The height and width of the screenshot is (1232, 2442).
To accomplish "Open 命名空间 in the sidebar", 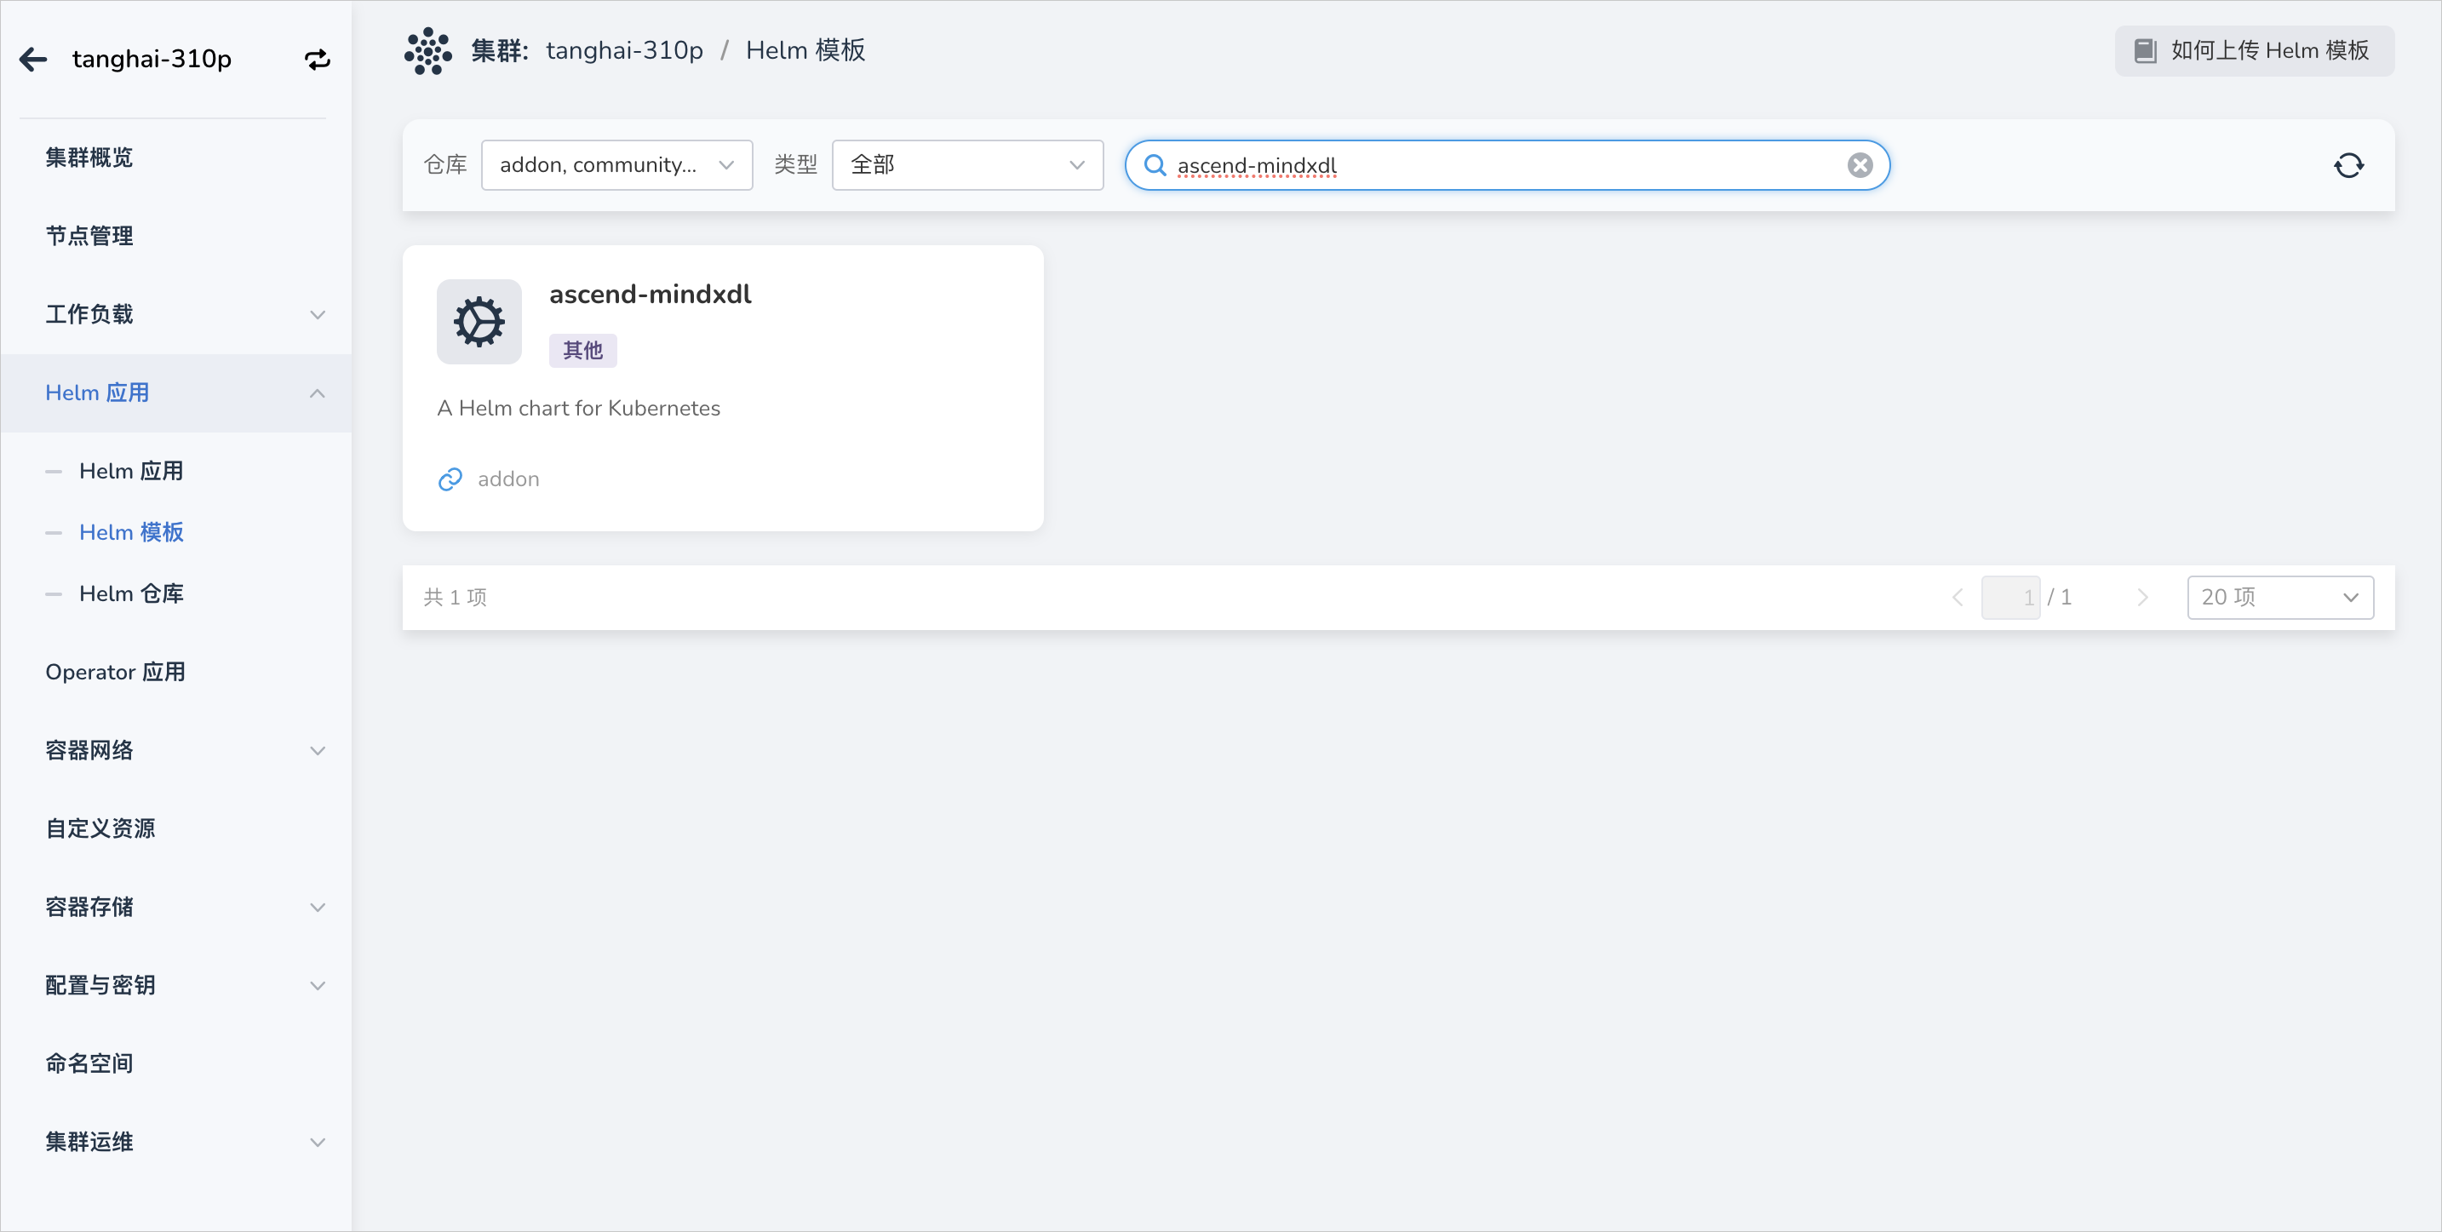I will [x=89, y=1063].
